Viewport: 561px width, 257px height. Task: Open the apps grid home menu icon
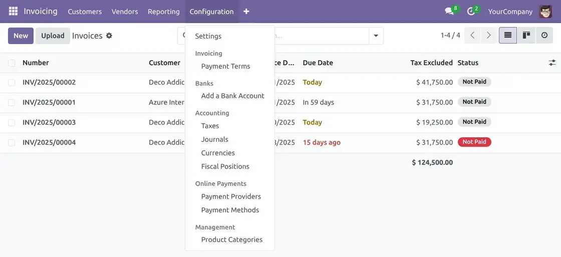pos(13,11)
